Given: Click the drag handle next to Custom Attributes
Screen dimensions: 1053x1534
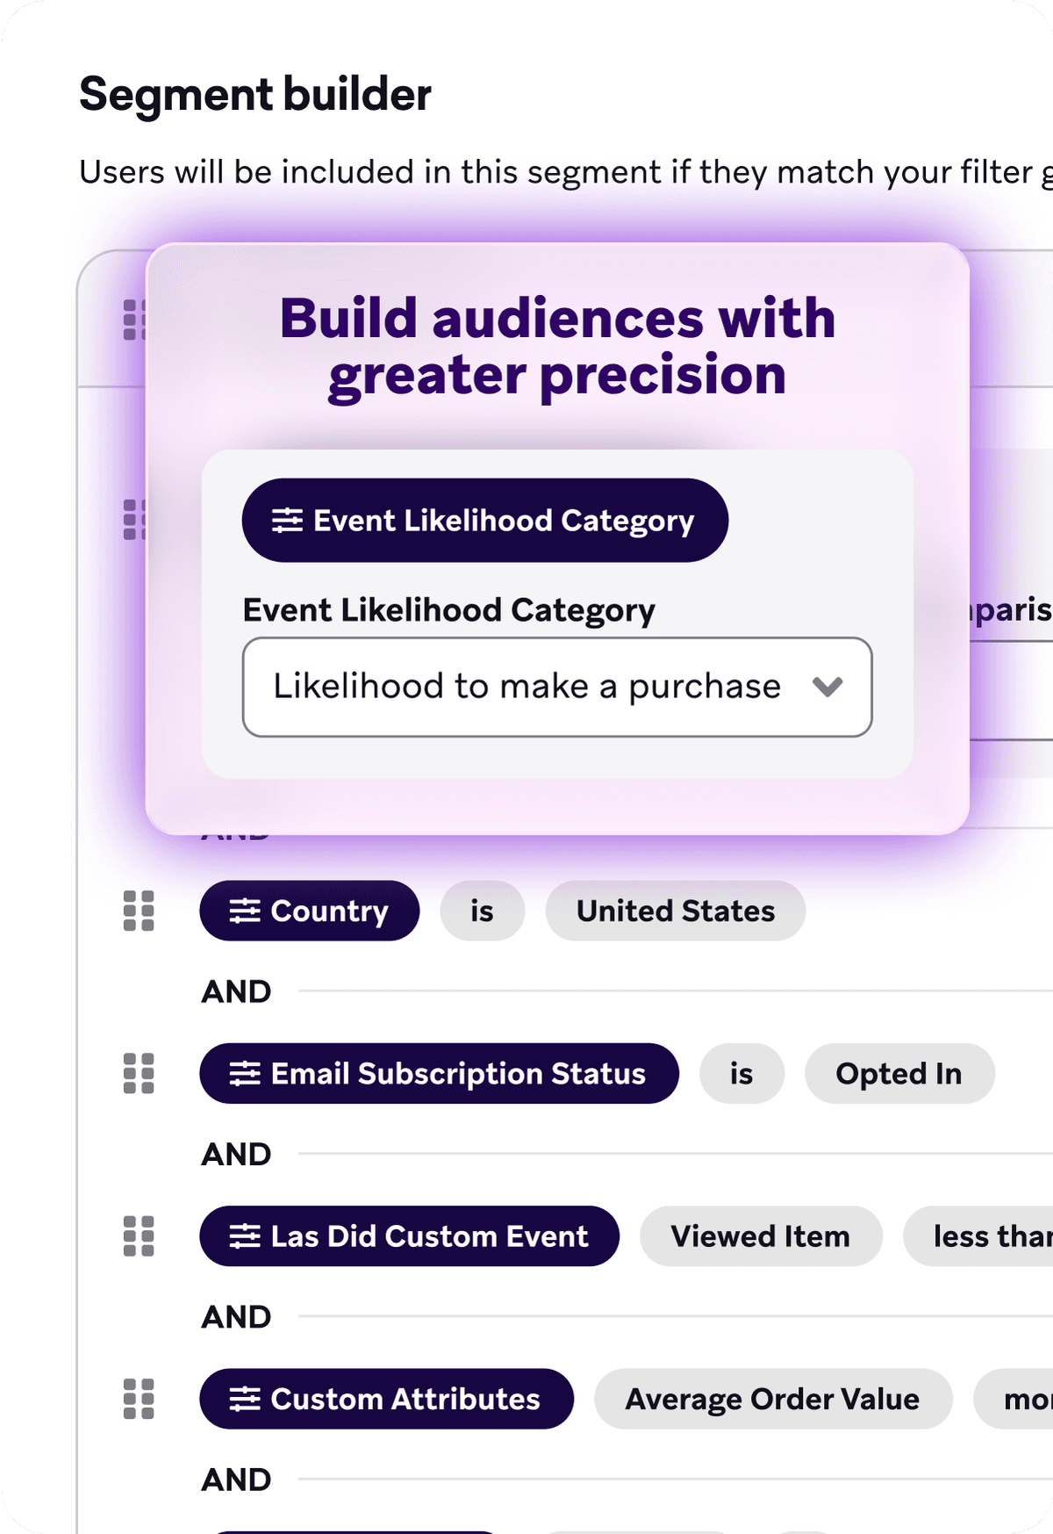Looking at the screenshot, I should [x=139, y=1399].
